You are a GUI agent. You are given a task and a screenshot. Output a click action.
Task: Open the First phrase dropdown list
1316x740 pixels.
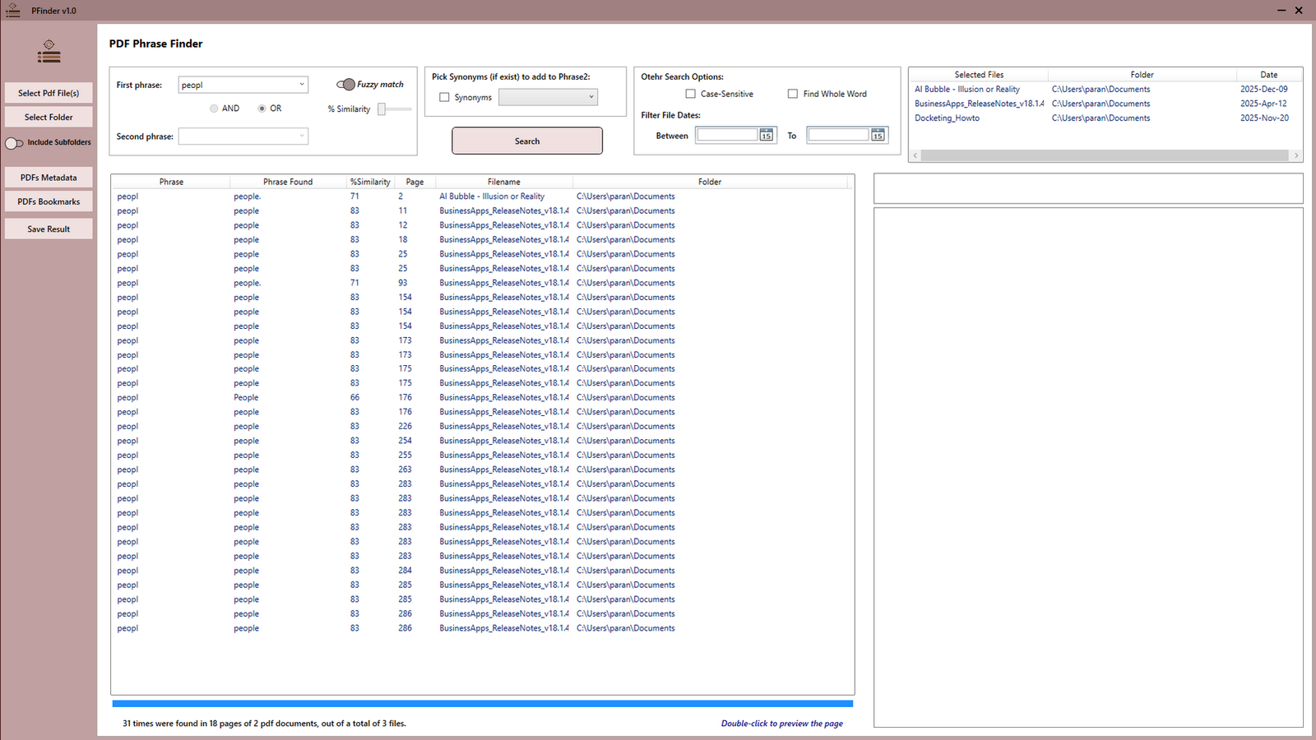tap(300, 84)
